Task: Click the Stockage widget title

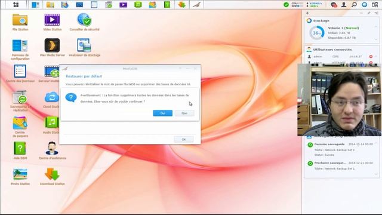Action: (321, 21)
